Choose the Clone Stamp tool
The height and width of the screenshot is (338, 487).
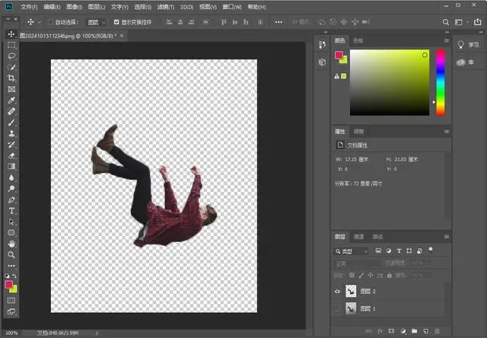tap(11, 133)
